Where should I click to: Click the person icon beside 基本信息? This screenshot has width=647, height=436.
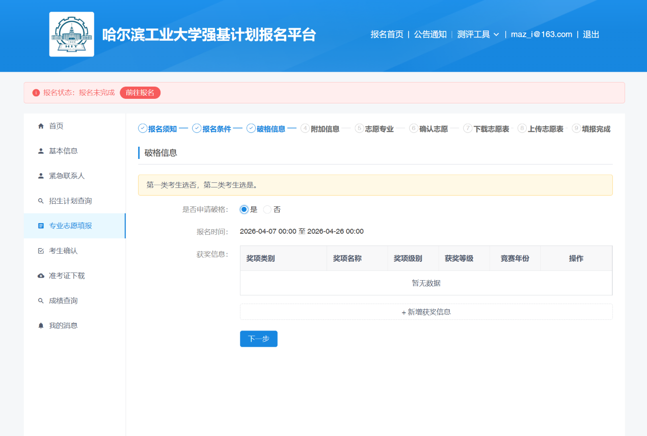(x=41, y=151)
